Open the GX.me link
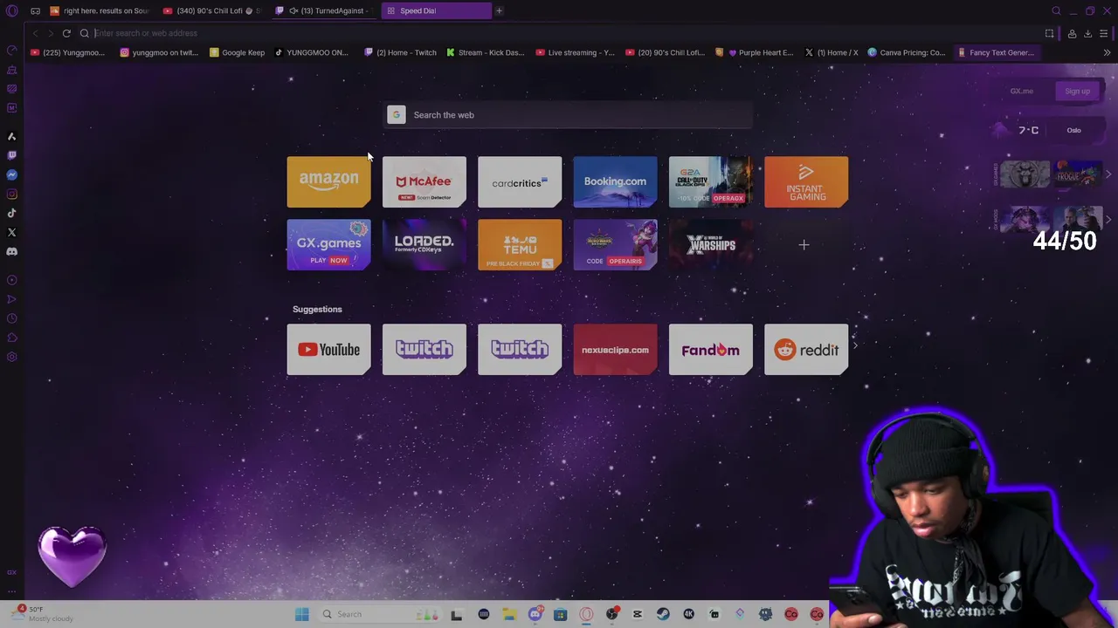 coord(1021,91)
